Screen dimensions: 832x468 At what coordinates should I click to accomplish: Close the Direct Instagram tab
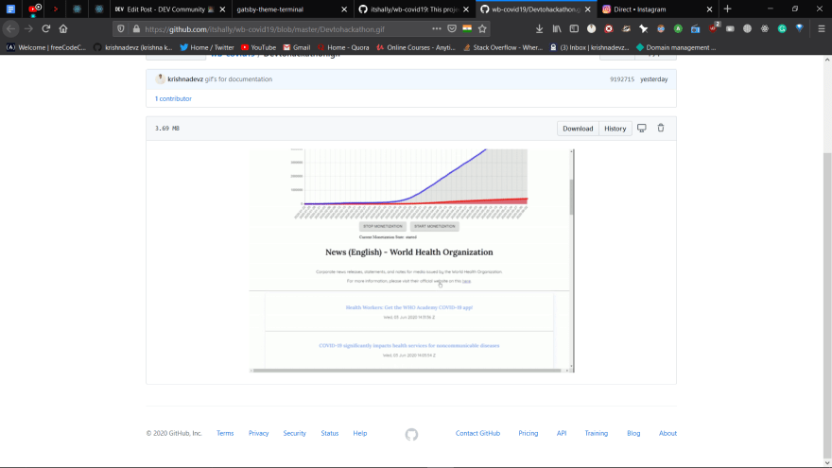pyautogui.click(x=709, y=9)
